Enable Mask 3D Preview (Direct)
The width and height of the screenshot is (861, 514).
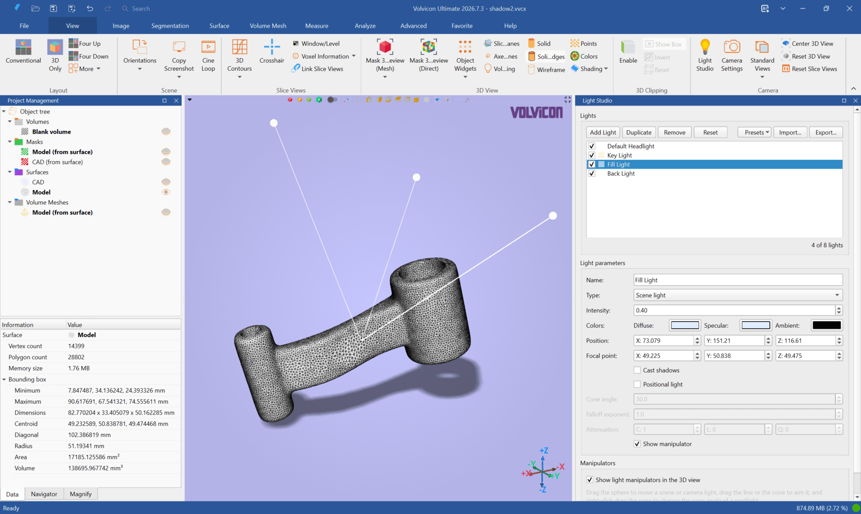point(428,56)
